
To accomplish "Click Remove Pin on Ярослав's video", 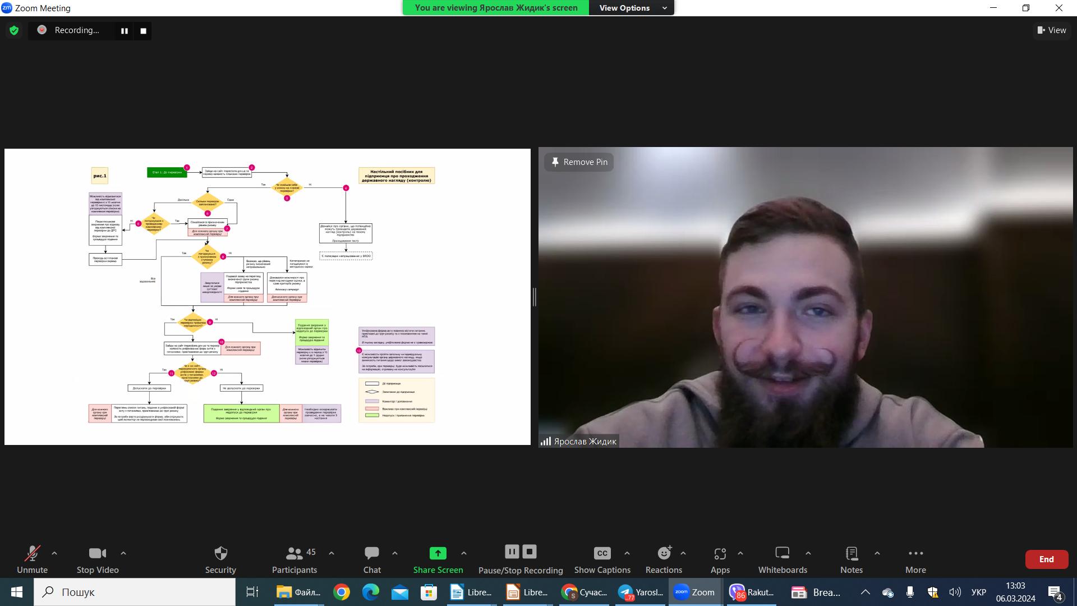I will coord(579,162).
